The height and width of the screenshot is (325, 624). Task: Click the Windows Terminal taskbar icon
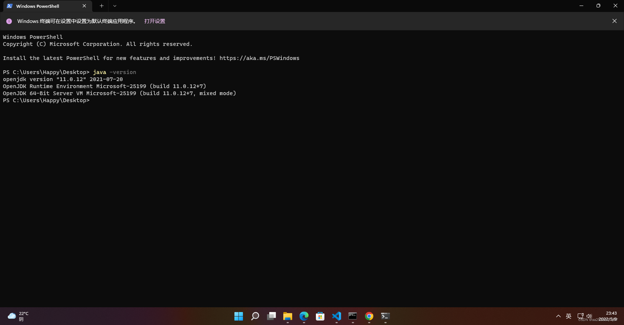point(386,316)
